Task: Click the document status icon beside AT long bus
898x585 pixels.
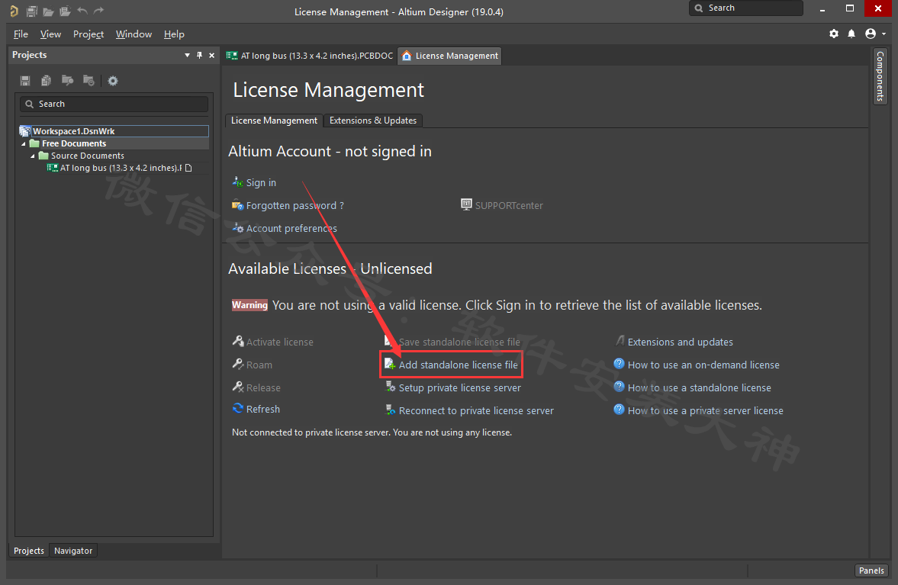Action: tap(188, 168)
